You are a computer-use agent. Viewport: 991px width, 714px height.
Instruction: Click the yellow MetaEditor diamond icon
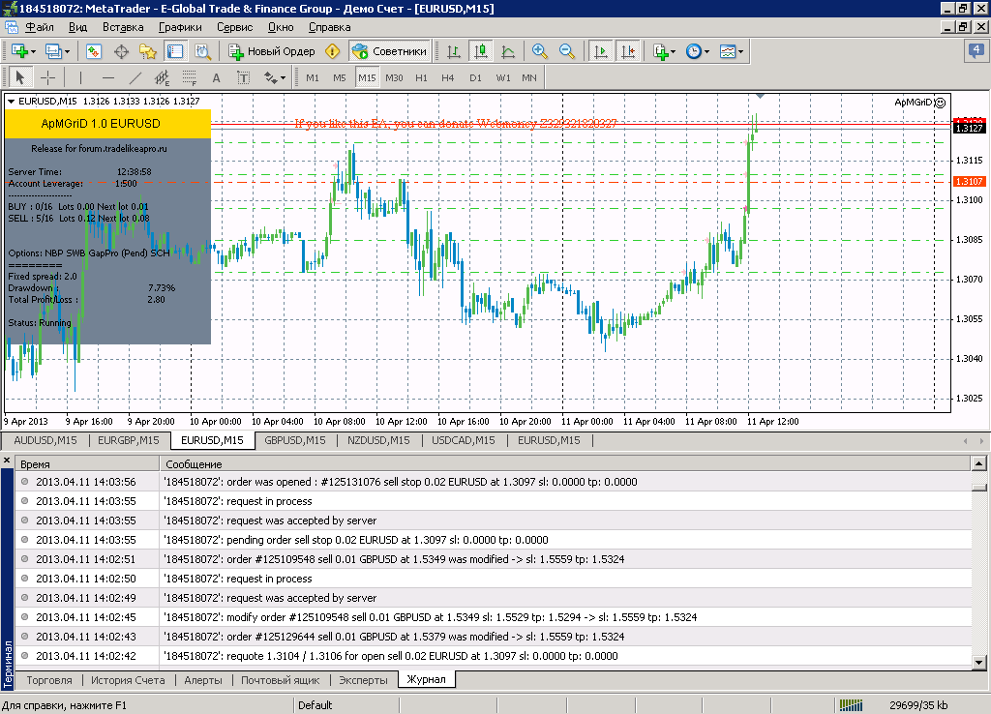point(333,51)
